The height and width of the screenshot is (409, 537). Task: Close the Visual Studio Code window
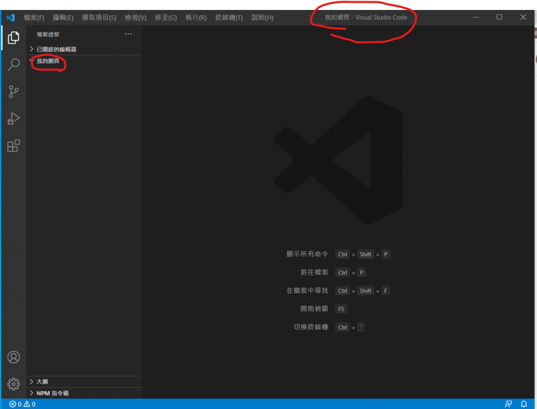pos(523,17)
